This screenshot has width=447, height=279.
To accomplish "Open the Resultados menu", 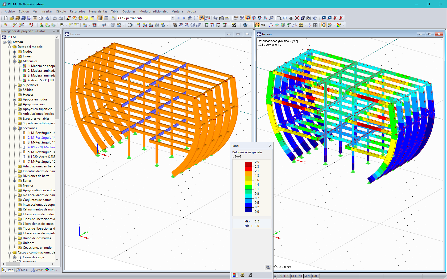I will (x=77, y=11).
